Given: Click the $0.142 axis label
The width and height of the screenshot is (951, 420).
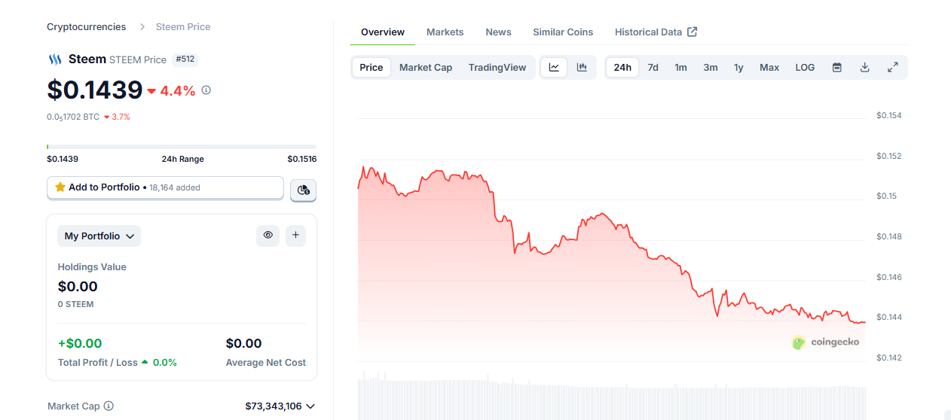Looking at the screenshot, I should 889,358.
